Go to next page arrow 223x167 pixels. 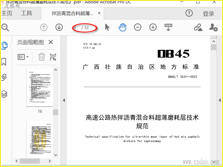tap(59, 27)
